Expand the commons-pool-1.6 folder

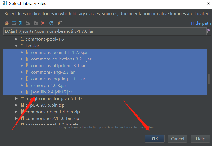pos(16,39)
